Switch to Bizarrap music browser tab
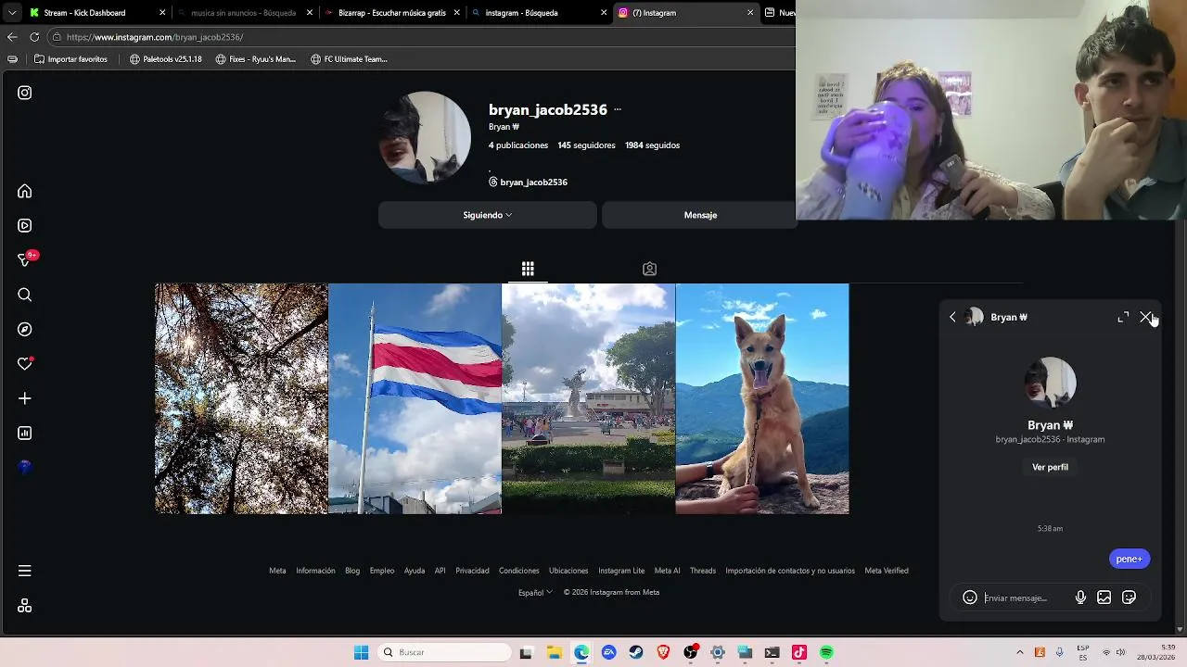The height and width of the screenshot is (667, 1187). click(392, 13)
